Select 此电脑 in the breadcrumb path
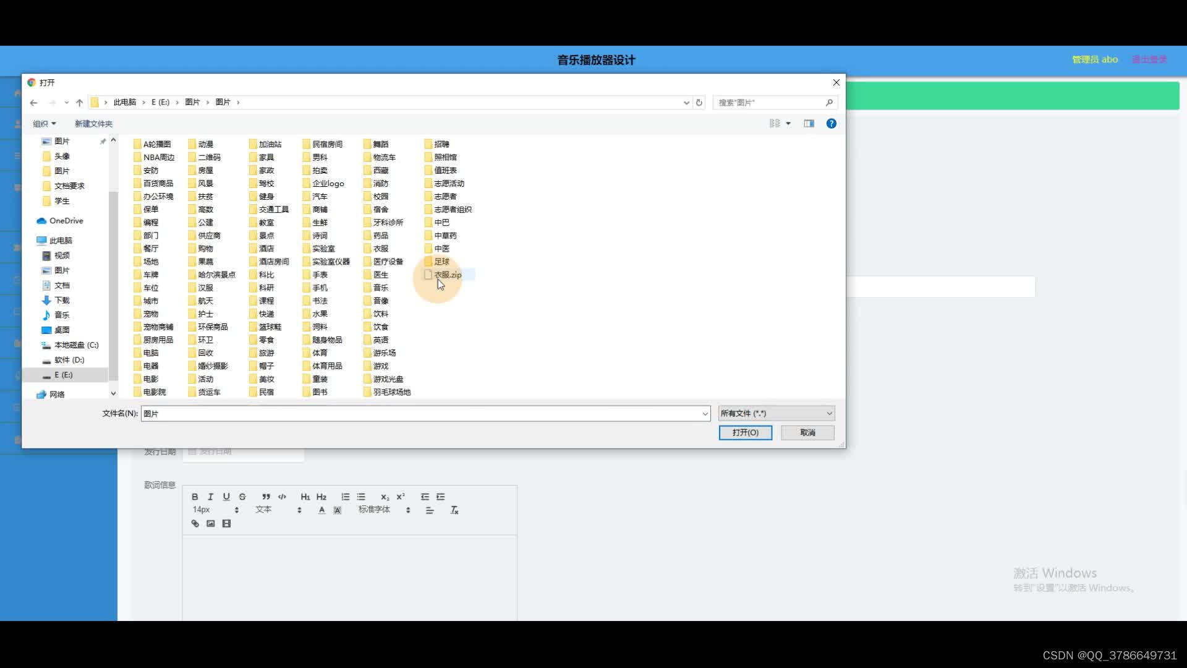The image size is (1187, 668). [124, 102]
